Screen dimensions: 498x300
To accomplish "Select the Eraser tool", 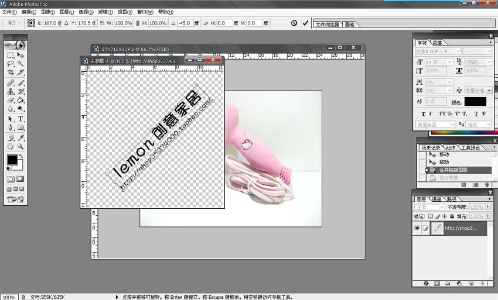I will (x=11, y=100).
